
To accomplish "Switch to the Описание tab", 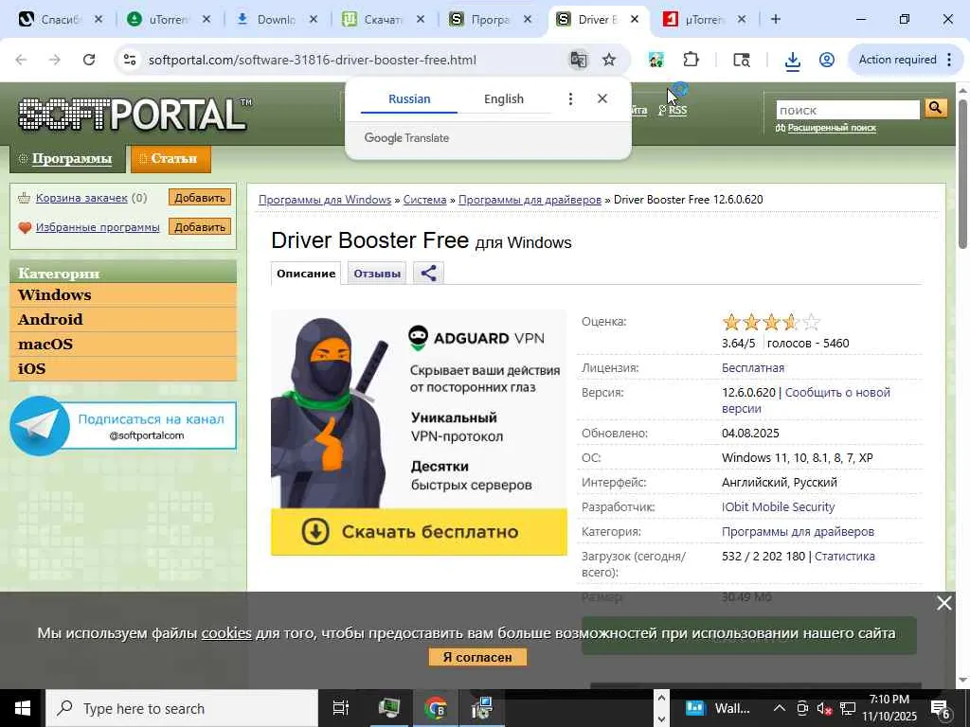I will click(306, 274).
